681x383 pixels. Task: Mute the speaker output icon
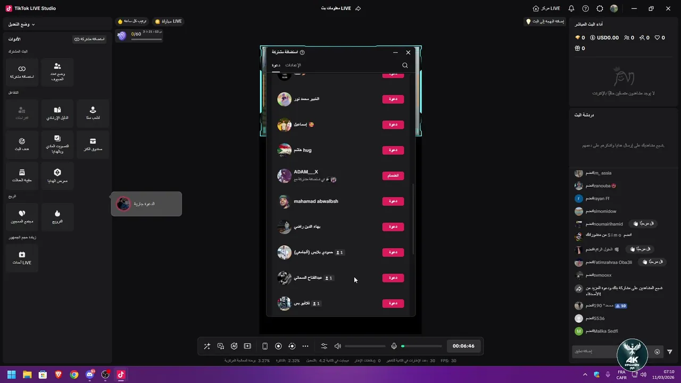[337, 346]
